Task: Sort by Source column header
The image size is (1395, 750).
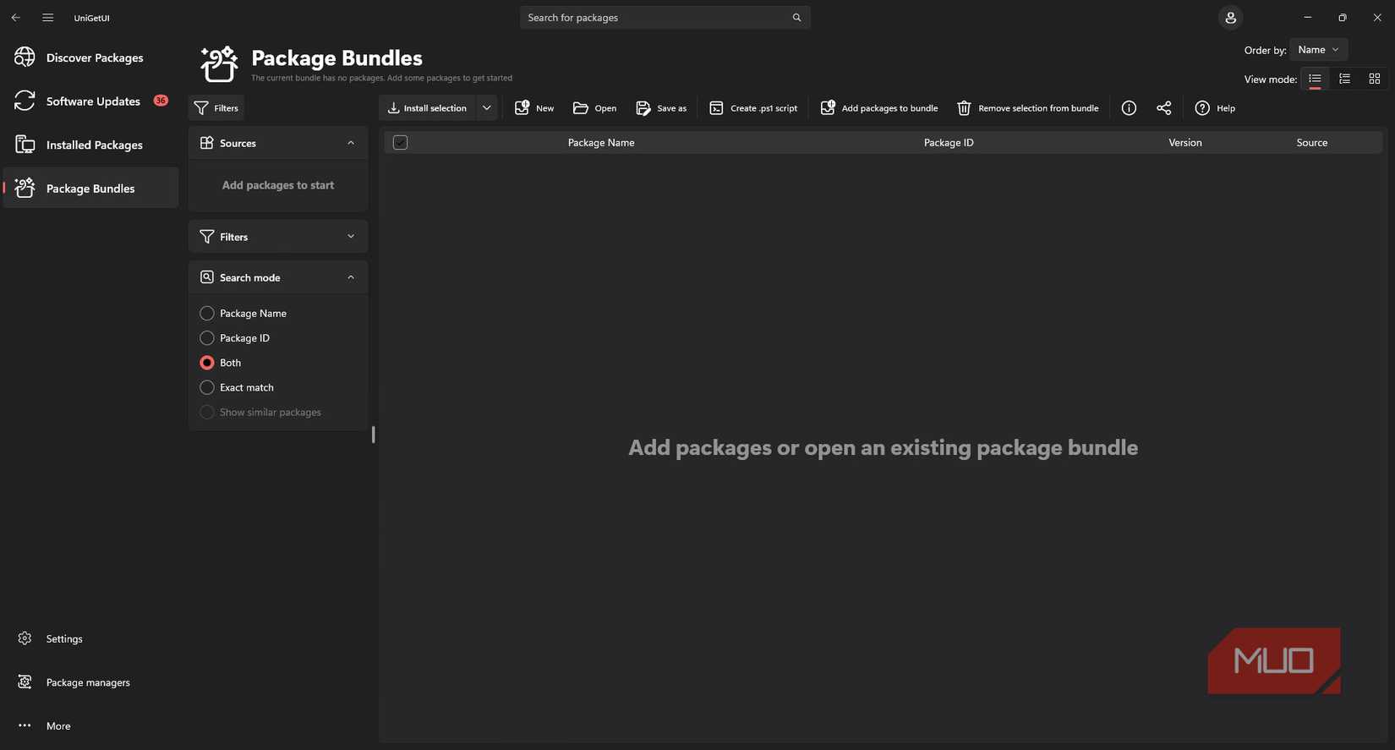Action: (x=1312, y=143)
